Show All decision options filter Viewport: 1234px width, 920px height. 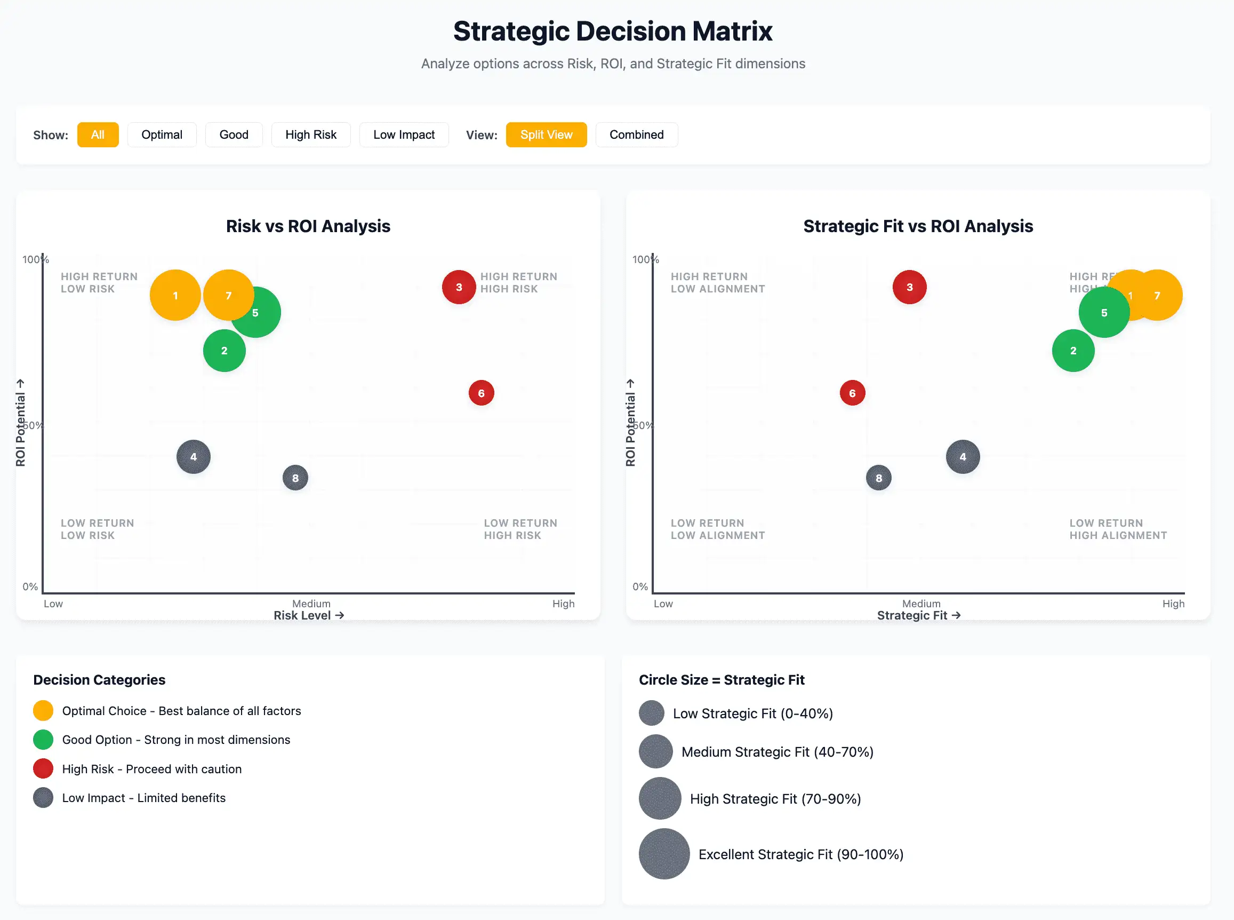pyautogui.click(x=98, y=135)
